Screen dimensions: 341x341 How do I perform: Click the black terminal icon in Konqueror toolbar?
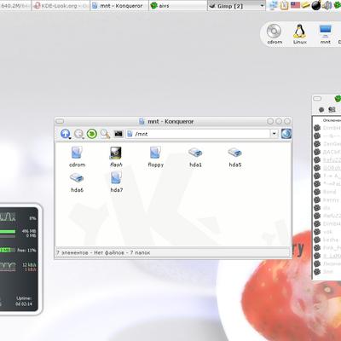click(x=118, y=134)
